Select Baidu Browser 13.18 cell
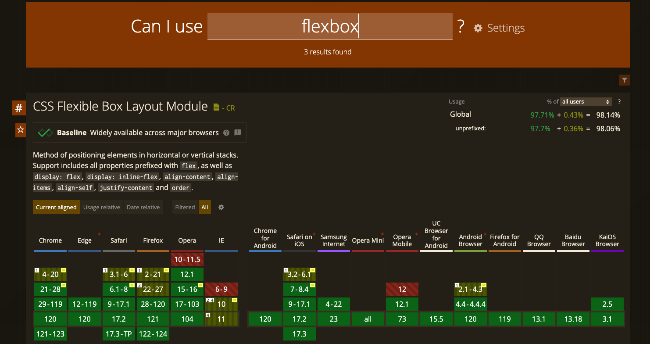Screen dimensions: 650x344 tap(573, 319)
